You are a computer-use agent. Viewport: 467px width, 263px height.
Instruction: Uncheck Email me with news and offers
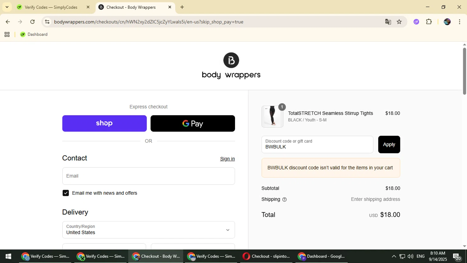pyautogui.click(x=66, y=193)
